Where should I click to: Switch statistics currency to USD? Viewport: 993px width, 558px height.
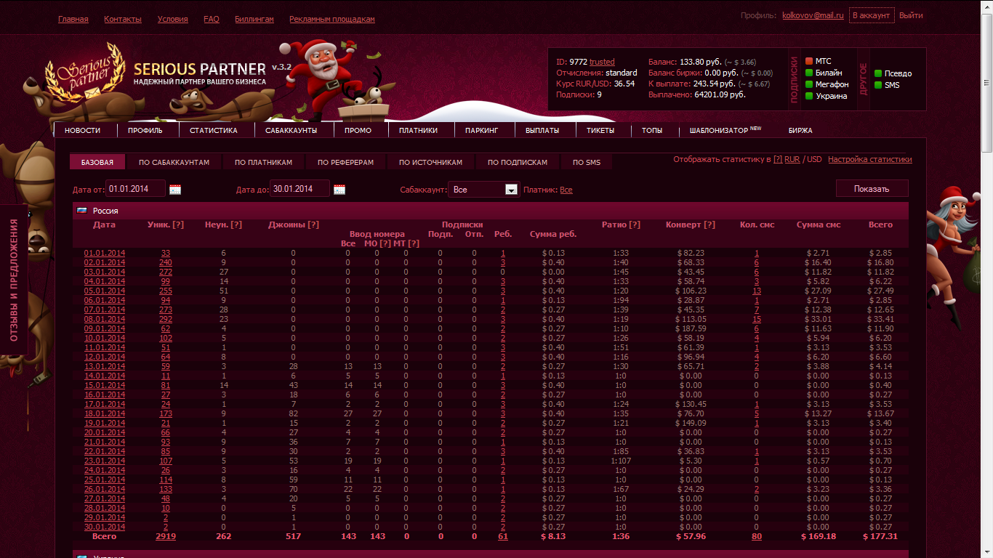click(814, 159)
